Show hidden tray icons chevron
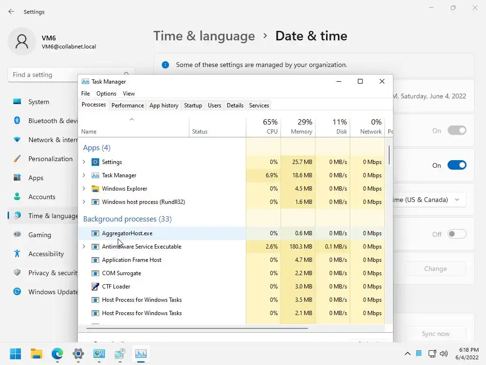 coord(408,354)
